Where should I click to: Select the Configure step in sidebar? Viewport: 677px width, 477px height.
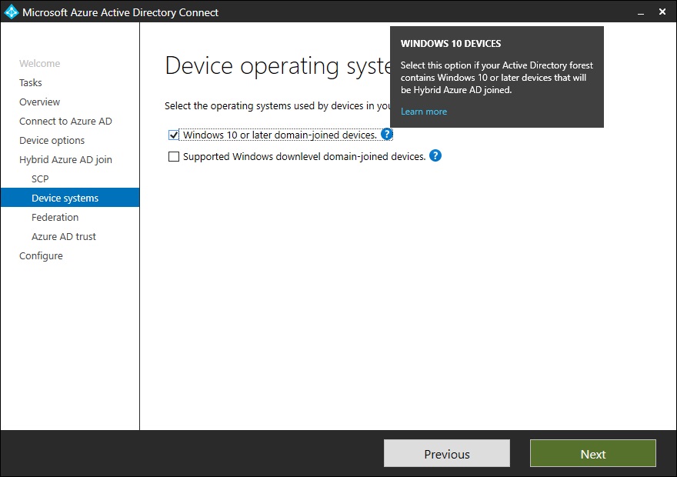(x=41, y=256)
